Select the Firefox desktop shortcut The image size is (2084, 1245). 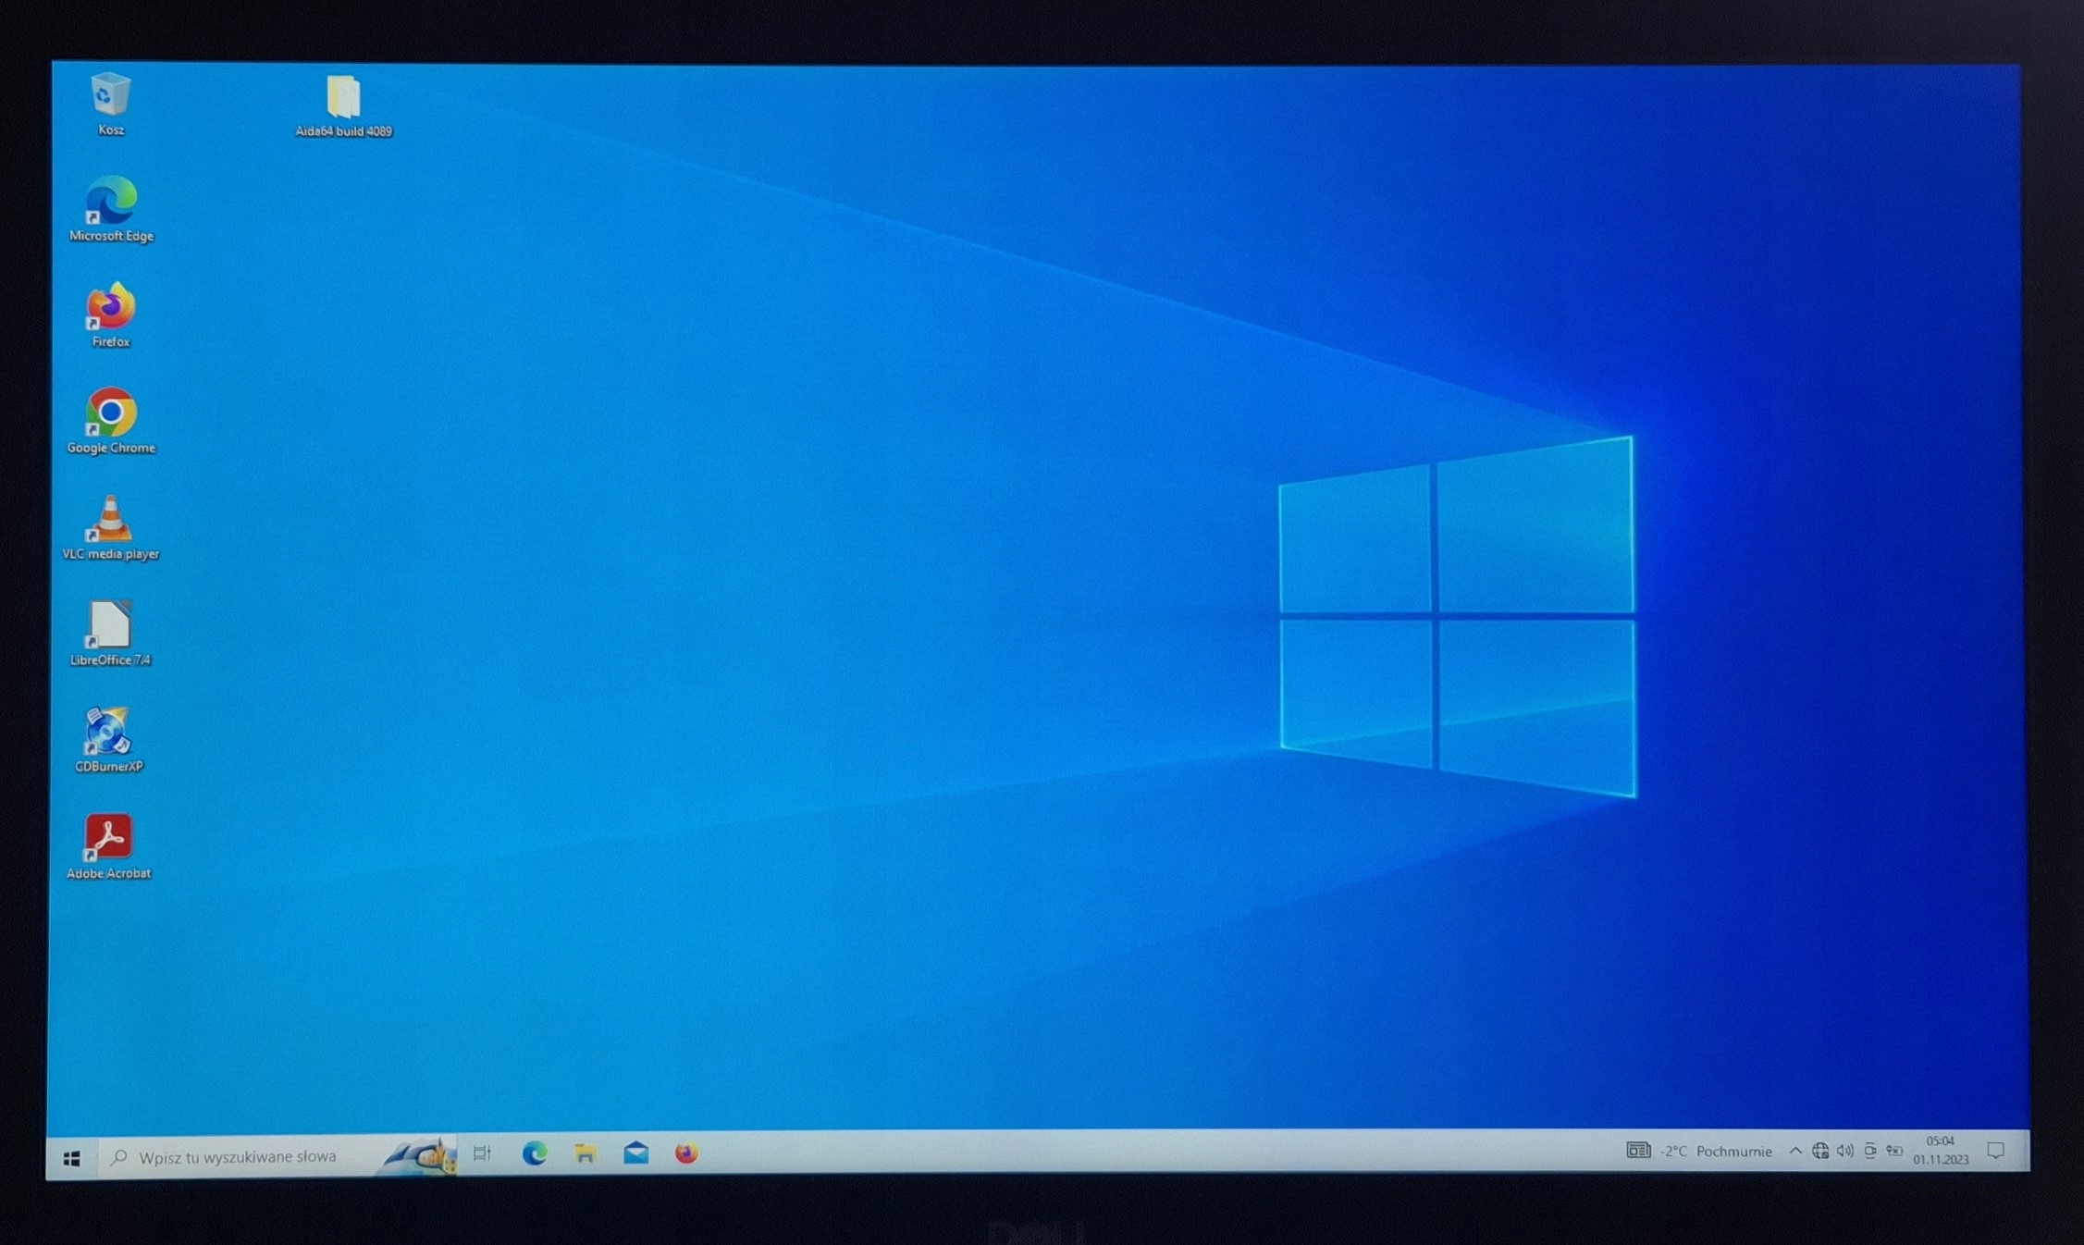(x=111, y=316)
